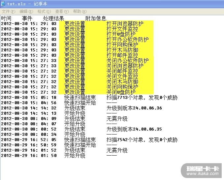Click 更改设置 in the 打开浏览器防护 row
Viewport: 224px width, 180px height.
coord(75,24)
